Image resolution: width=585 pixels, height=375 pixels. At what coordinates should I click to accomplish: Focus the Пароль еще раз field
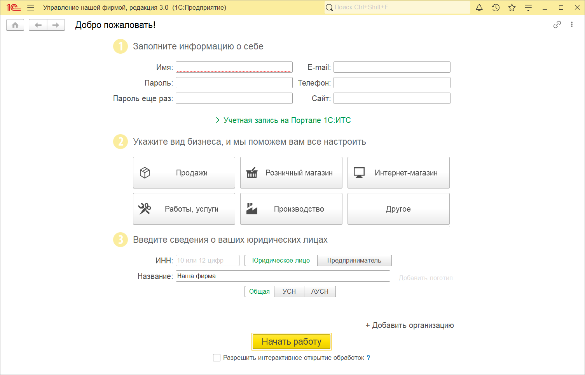(234, 98)
